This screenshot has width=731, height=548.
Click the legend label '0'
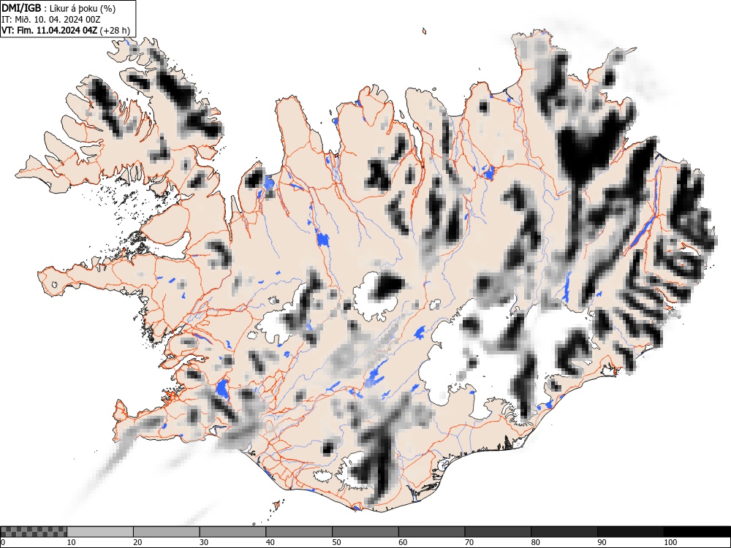[x=2, y=542]
